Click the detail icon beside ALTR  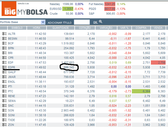[x=5, y=34]
